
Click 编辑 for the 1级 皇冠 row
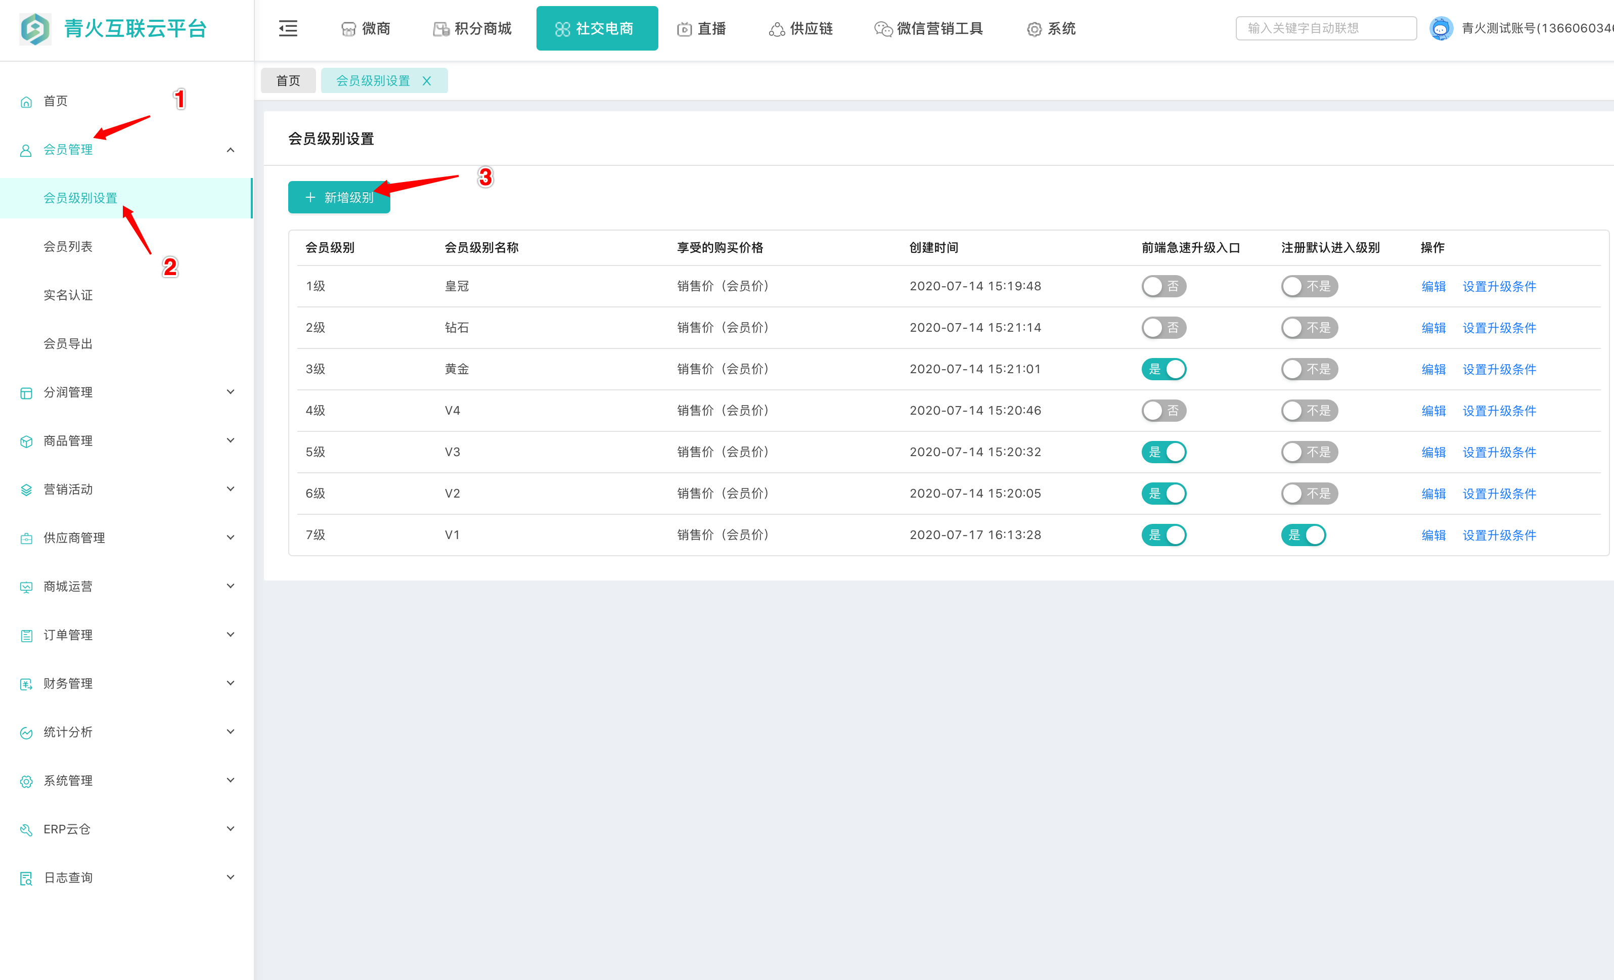(x=1433, y=286)
